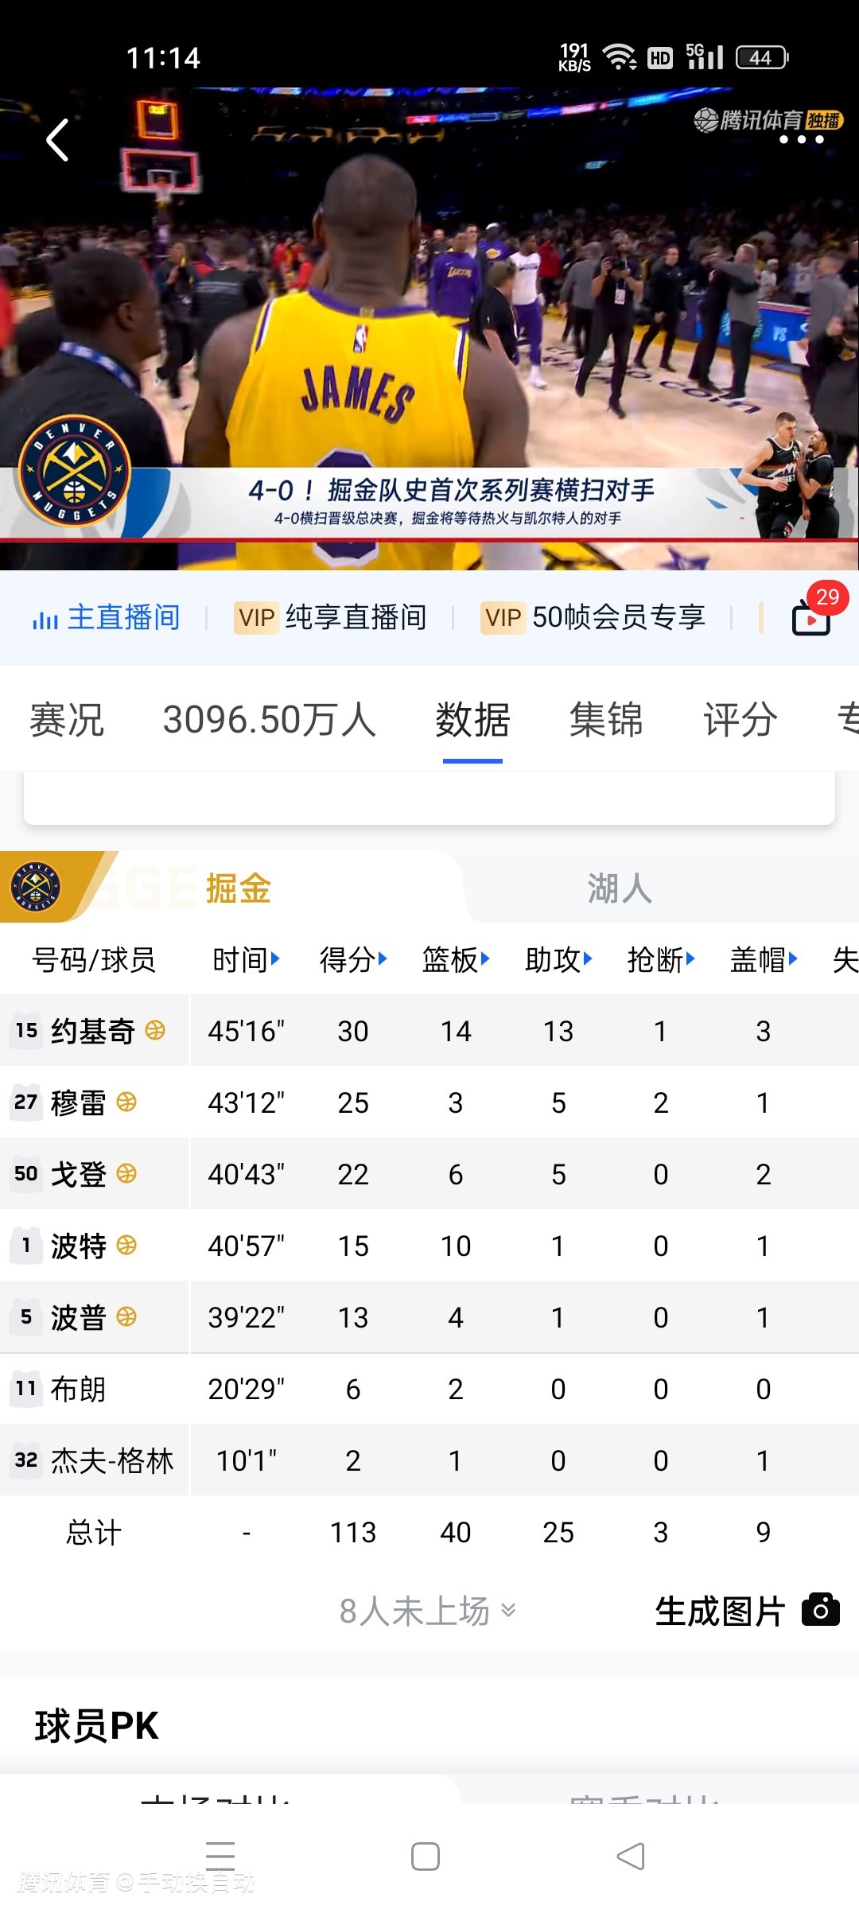Tap the Android recent apps menu icon

pos(220,1857)
